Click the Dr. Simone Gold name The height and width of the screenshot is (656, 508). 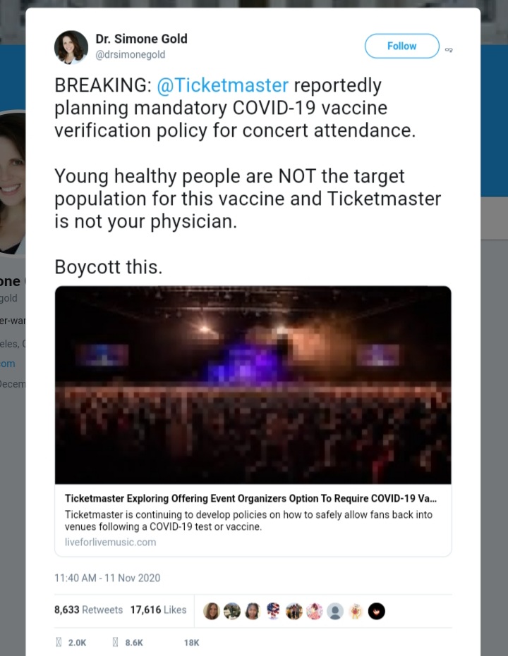pyautogui.click(x=141, y=39)
